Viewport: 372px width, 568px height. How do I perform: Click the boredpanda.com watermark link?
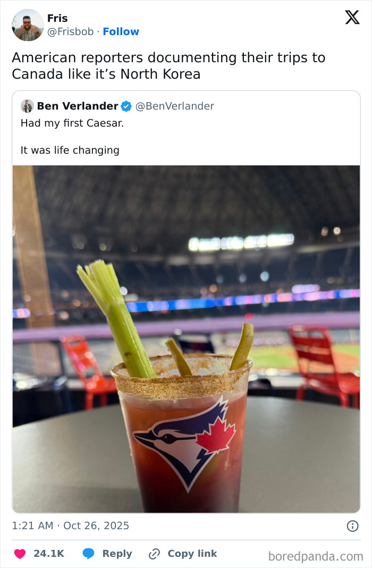[x=316, y=554]
